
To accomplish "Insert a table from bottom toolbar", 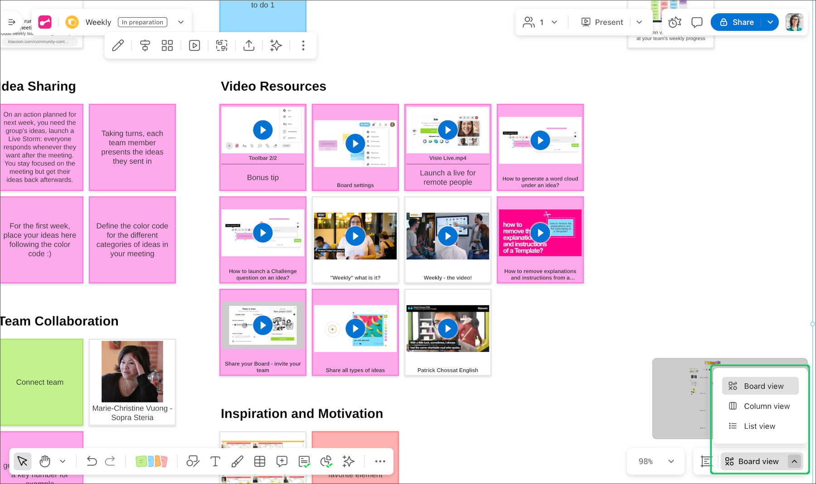I will pos(260,461).
